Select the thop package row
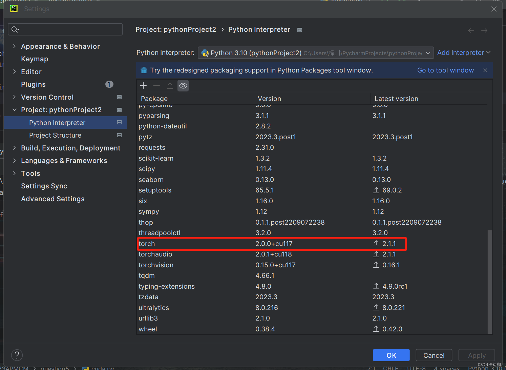The image size is (506, 370). [313, 222]
